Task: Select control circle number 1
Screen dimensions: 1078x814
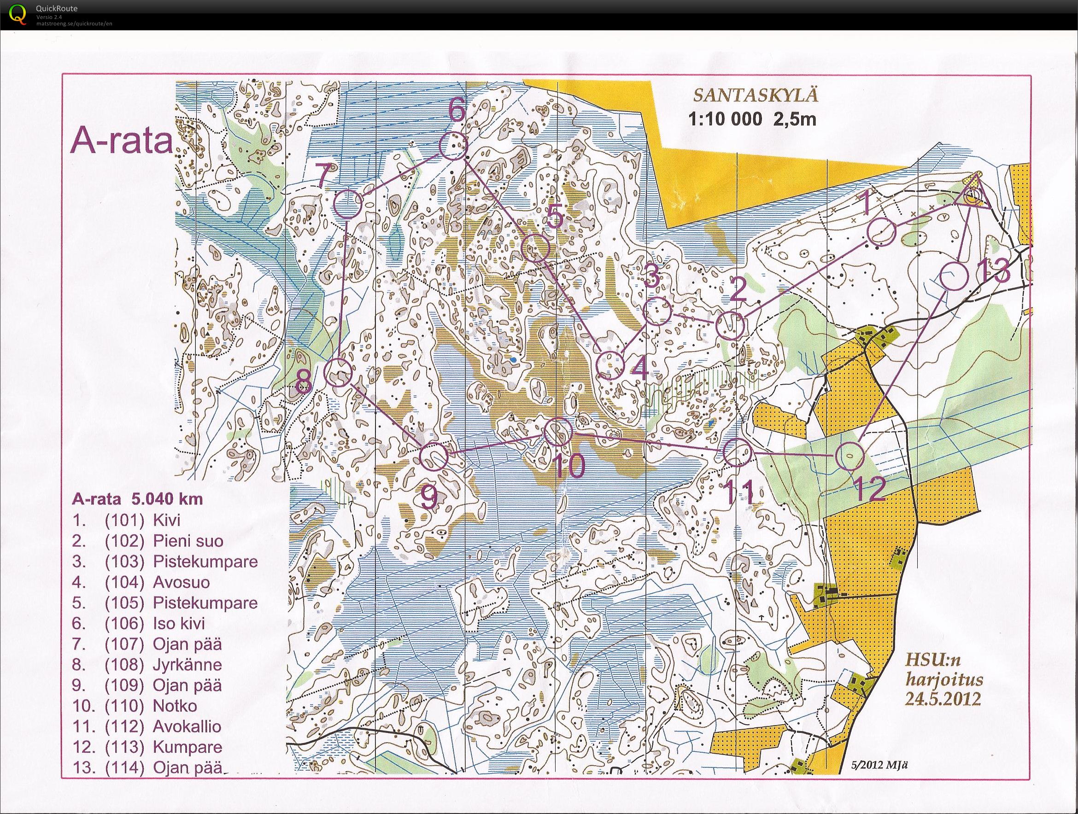Action: (x=882, y=233)
